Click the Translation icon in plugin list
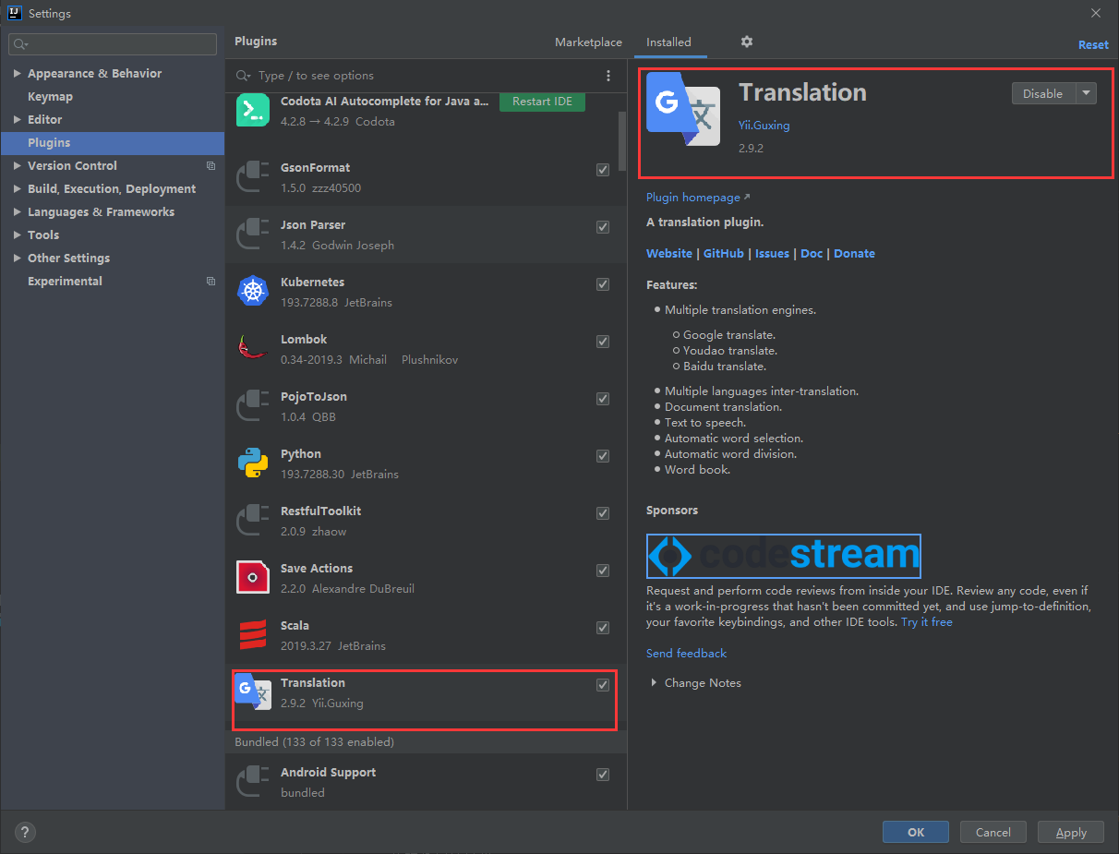Image resolution: width=1119 pixels, height=854 pixels. (x=253, y=692)
